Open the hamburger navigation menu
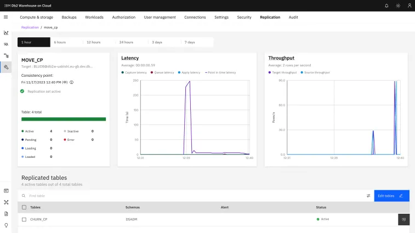Screen dimensions: 415x233 click(x=5, y=17)
